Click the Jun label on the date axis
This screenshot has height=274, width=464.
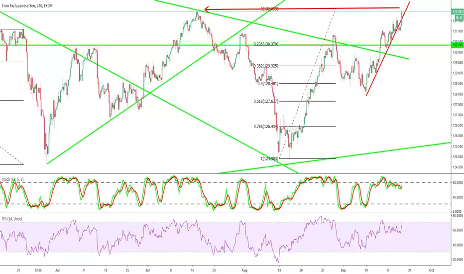(58, 270)
